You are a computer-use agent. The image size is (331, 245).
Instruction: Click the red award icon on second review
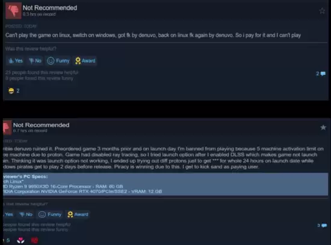35,240
